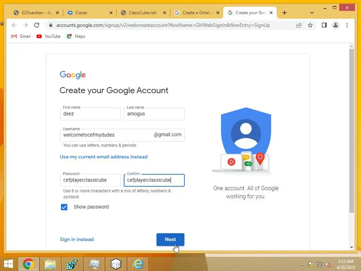View site info via the lock icon
This screenshot has width=361, height=271.
point(51,25)
